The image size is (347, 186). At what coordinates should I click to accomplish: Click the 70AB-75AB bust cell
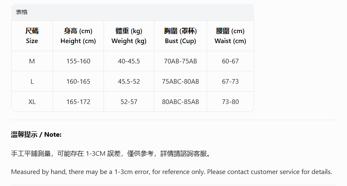tap(181, 61)
